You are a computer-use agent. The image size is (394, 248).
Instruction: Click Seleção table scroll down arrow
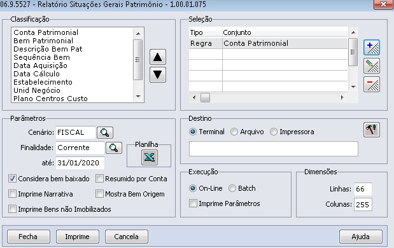[x=353, y=87]
